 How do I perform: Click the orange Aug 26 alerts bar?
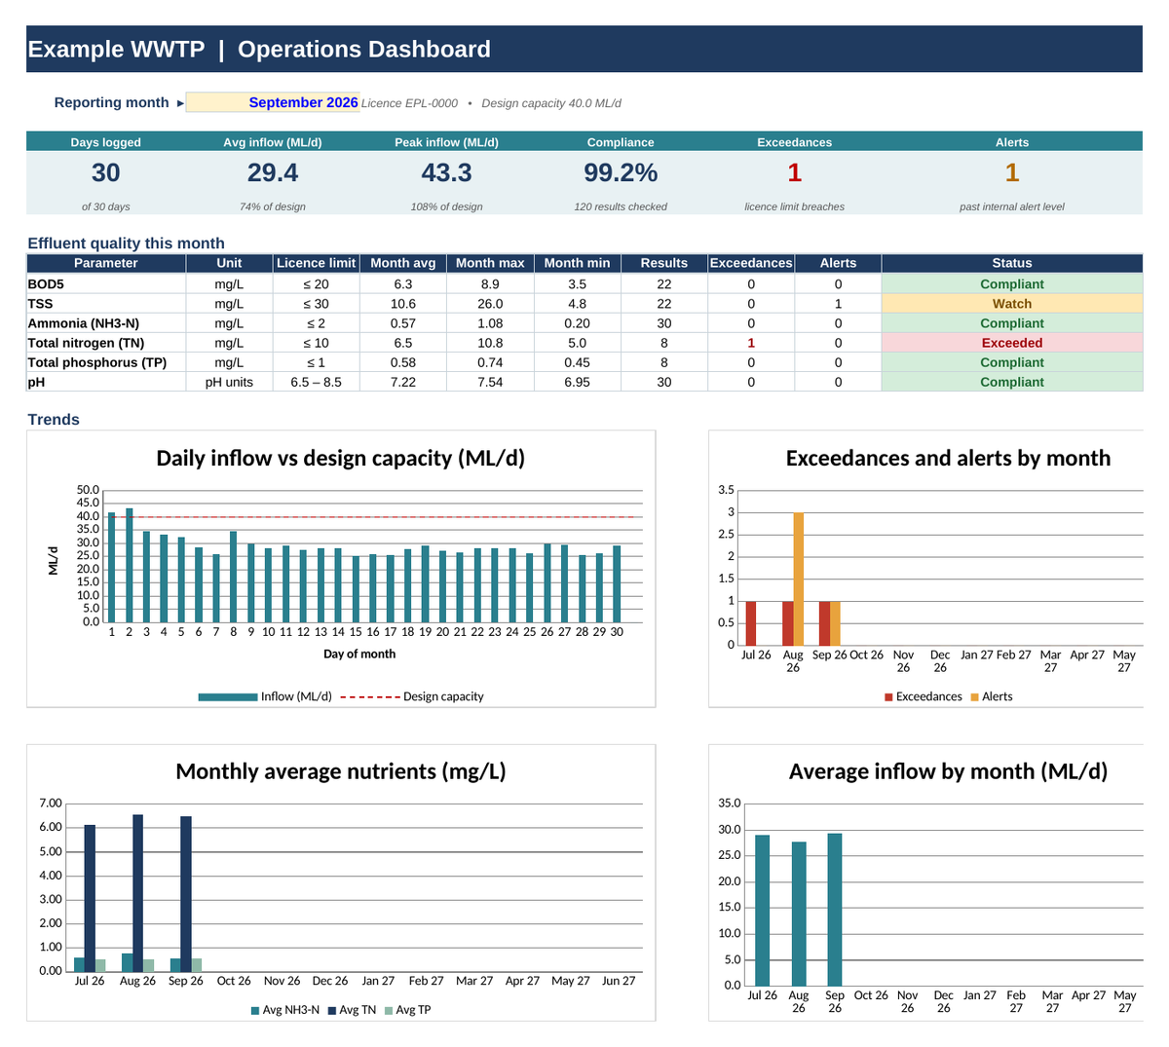coord(799,579)
